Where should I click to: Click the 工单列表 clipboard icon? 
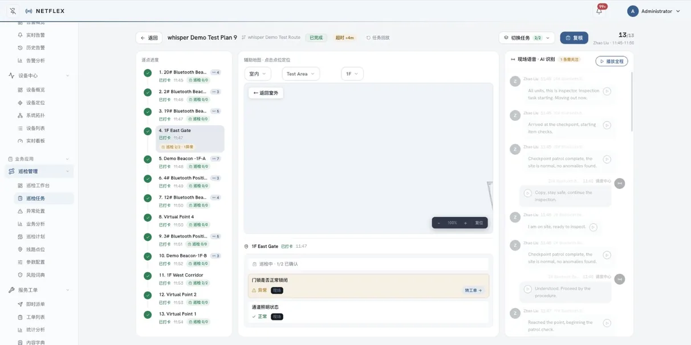click(x=20, y=317)
